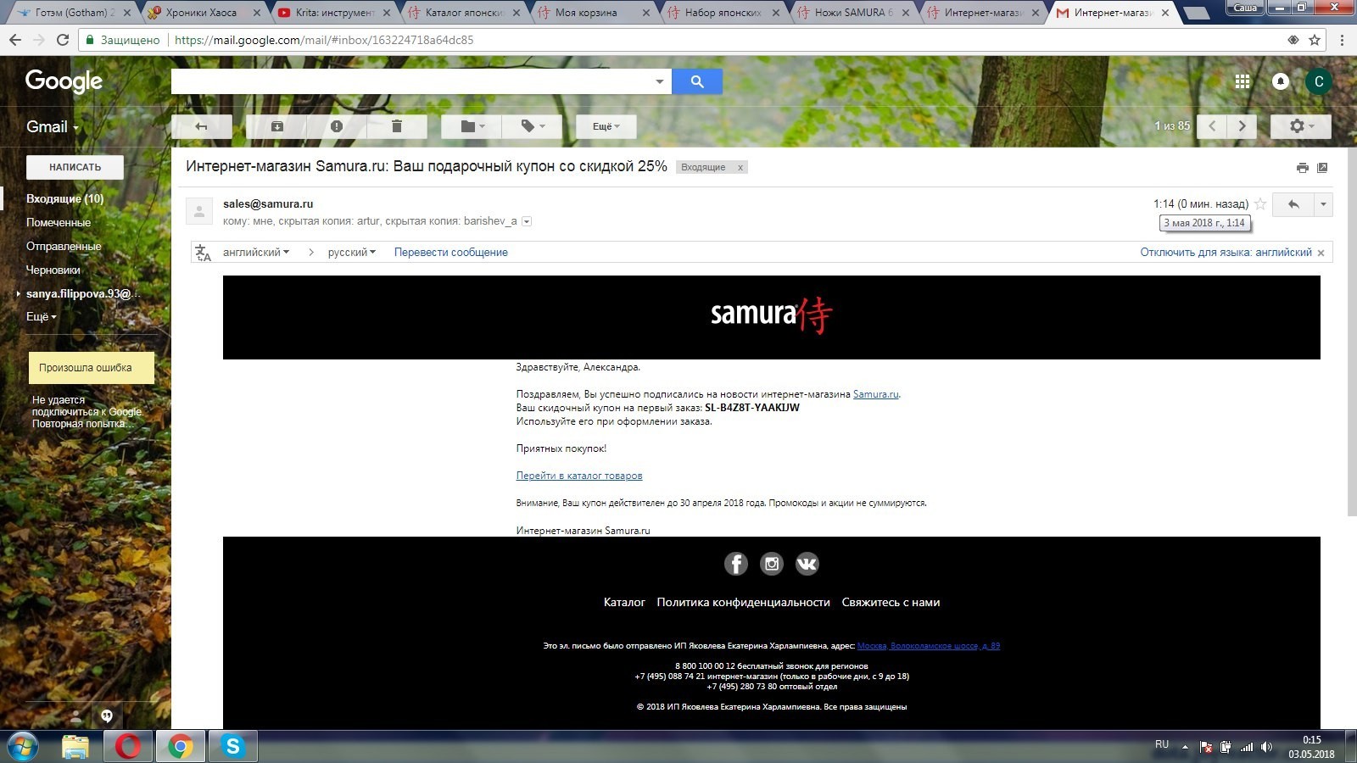Click Перевести сообщение link

(x=451, y=252)
